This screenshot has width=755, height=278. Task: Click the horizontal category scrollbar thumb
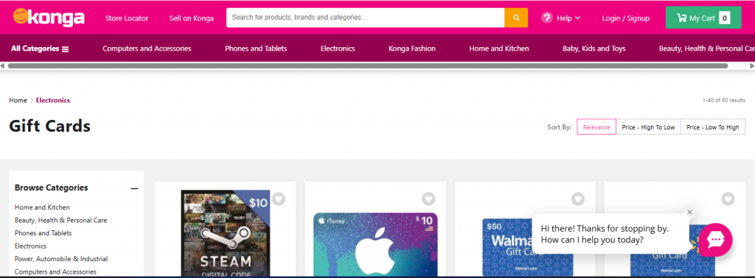coord(368,65)
